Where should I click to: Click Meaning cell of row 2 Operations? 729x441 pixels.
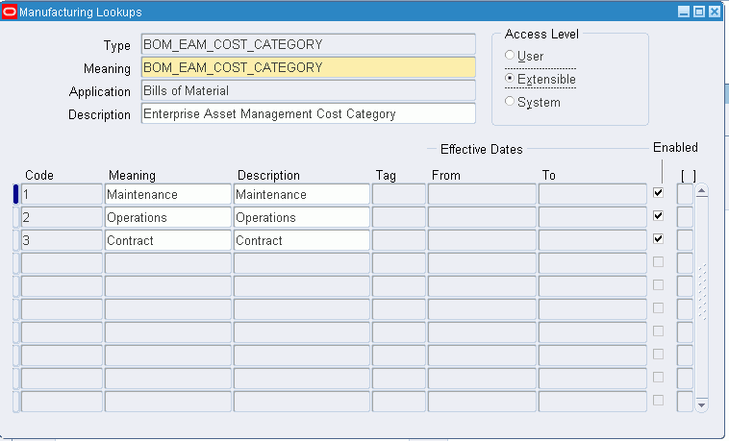(x=168, y=217)
